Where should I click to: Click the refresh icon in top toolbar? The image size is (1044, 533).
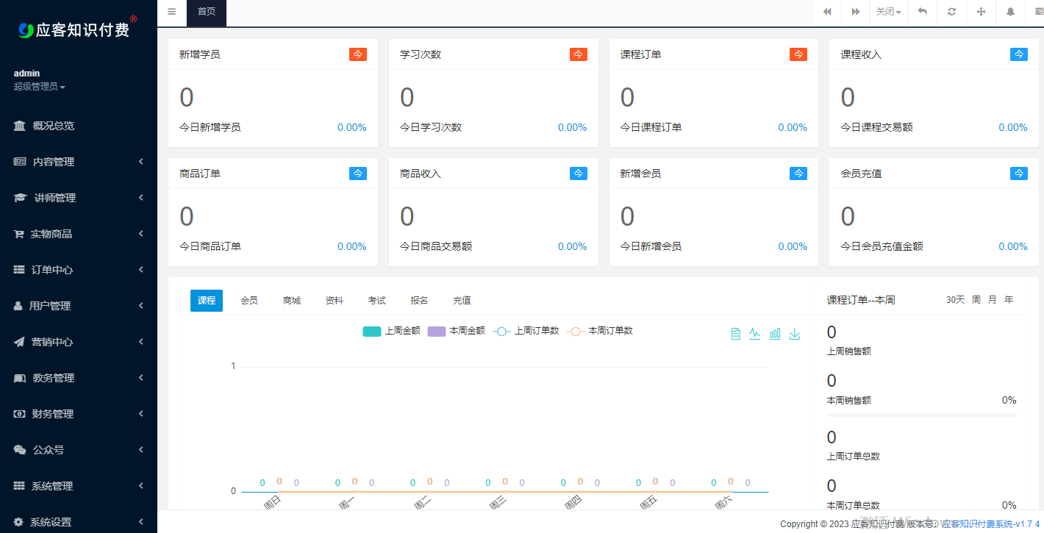click(951, 12)
